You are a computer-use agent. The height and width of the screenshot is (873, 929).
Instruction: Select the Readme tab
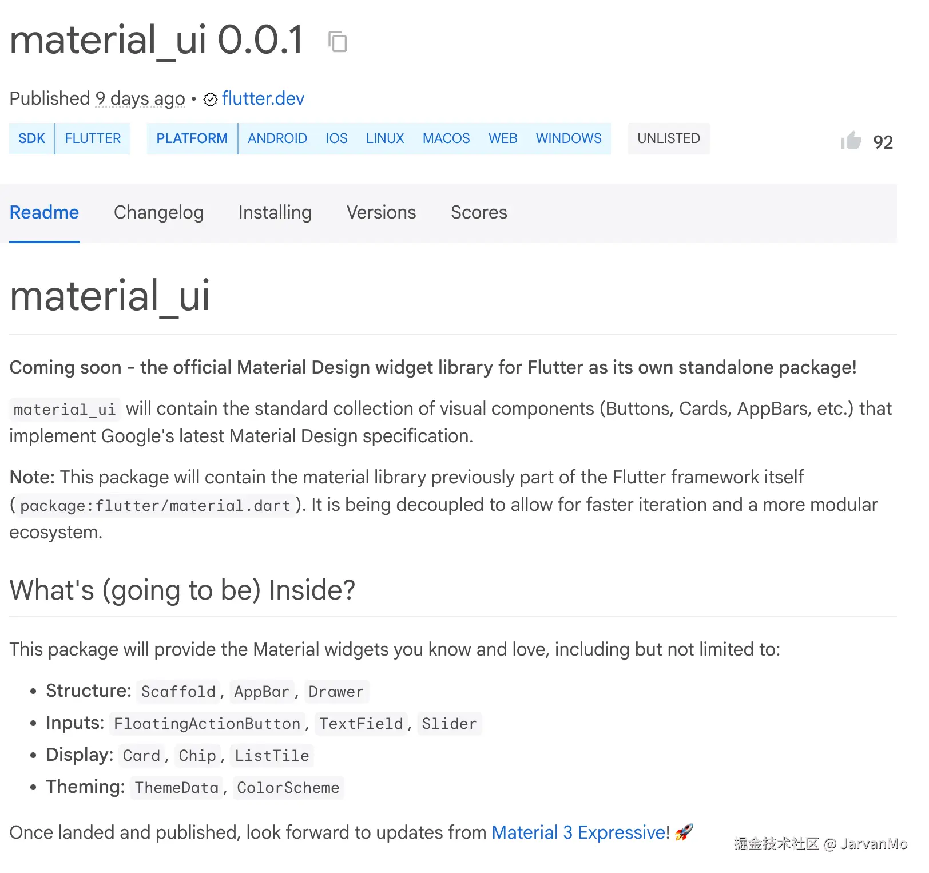click(44, 212)
